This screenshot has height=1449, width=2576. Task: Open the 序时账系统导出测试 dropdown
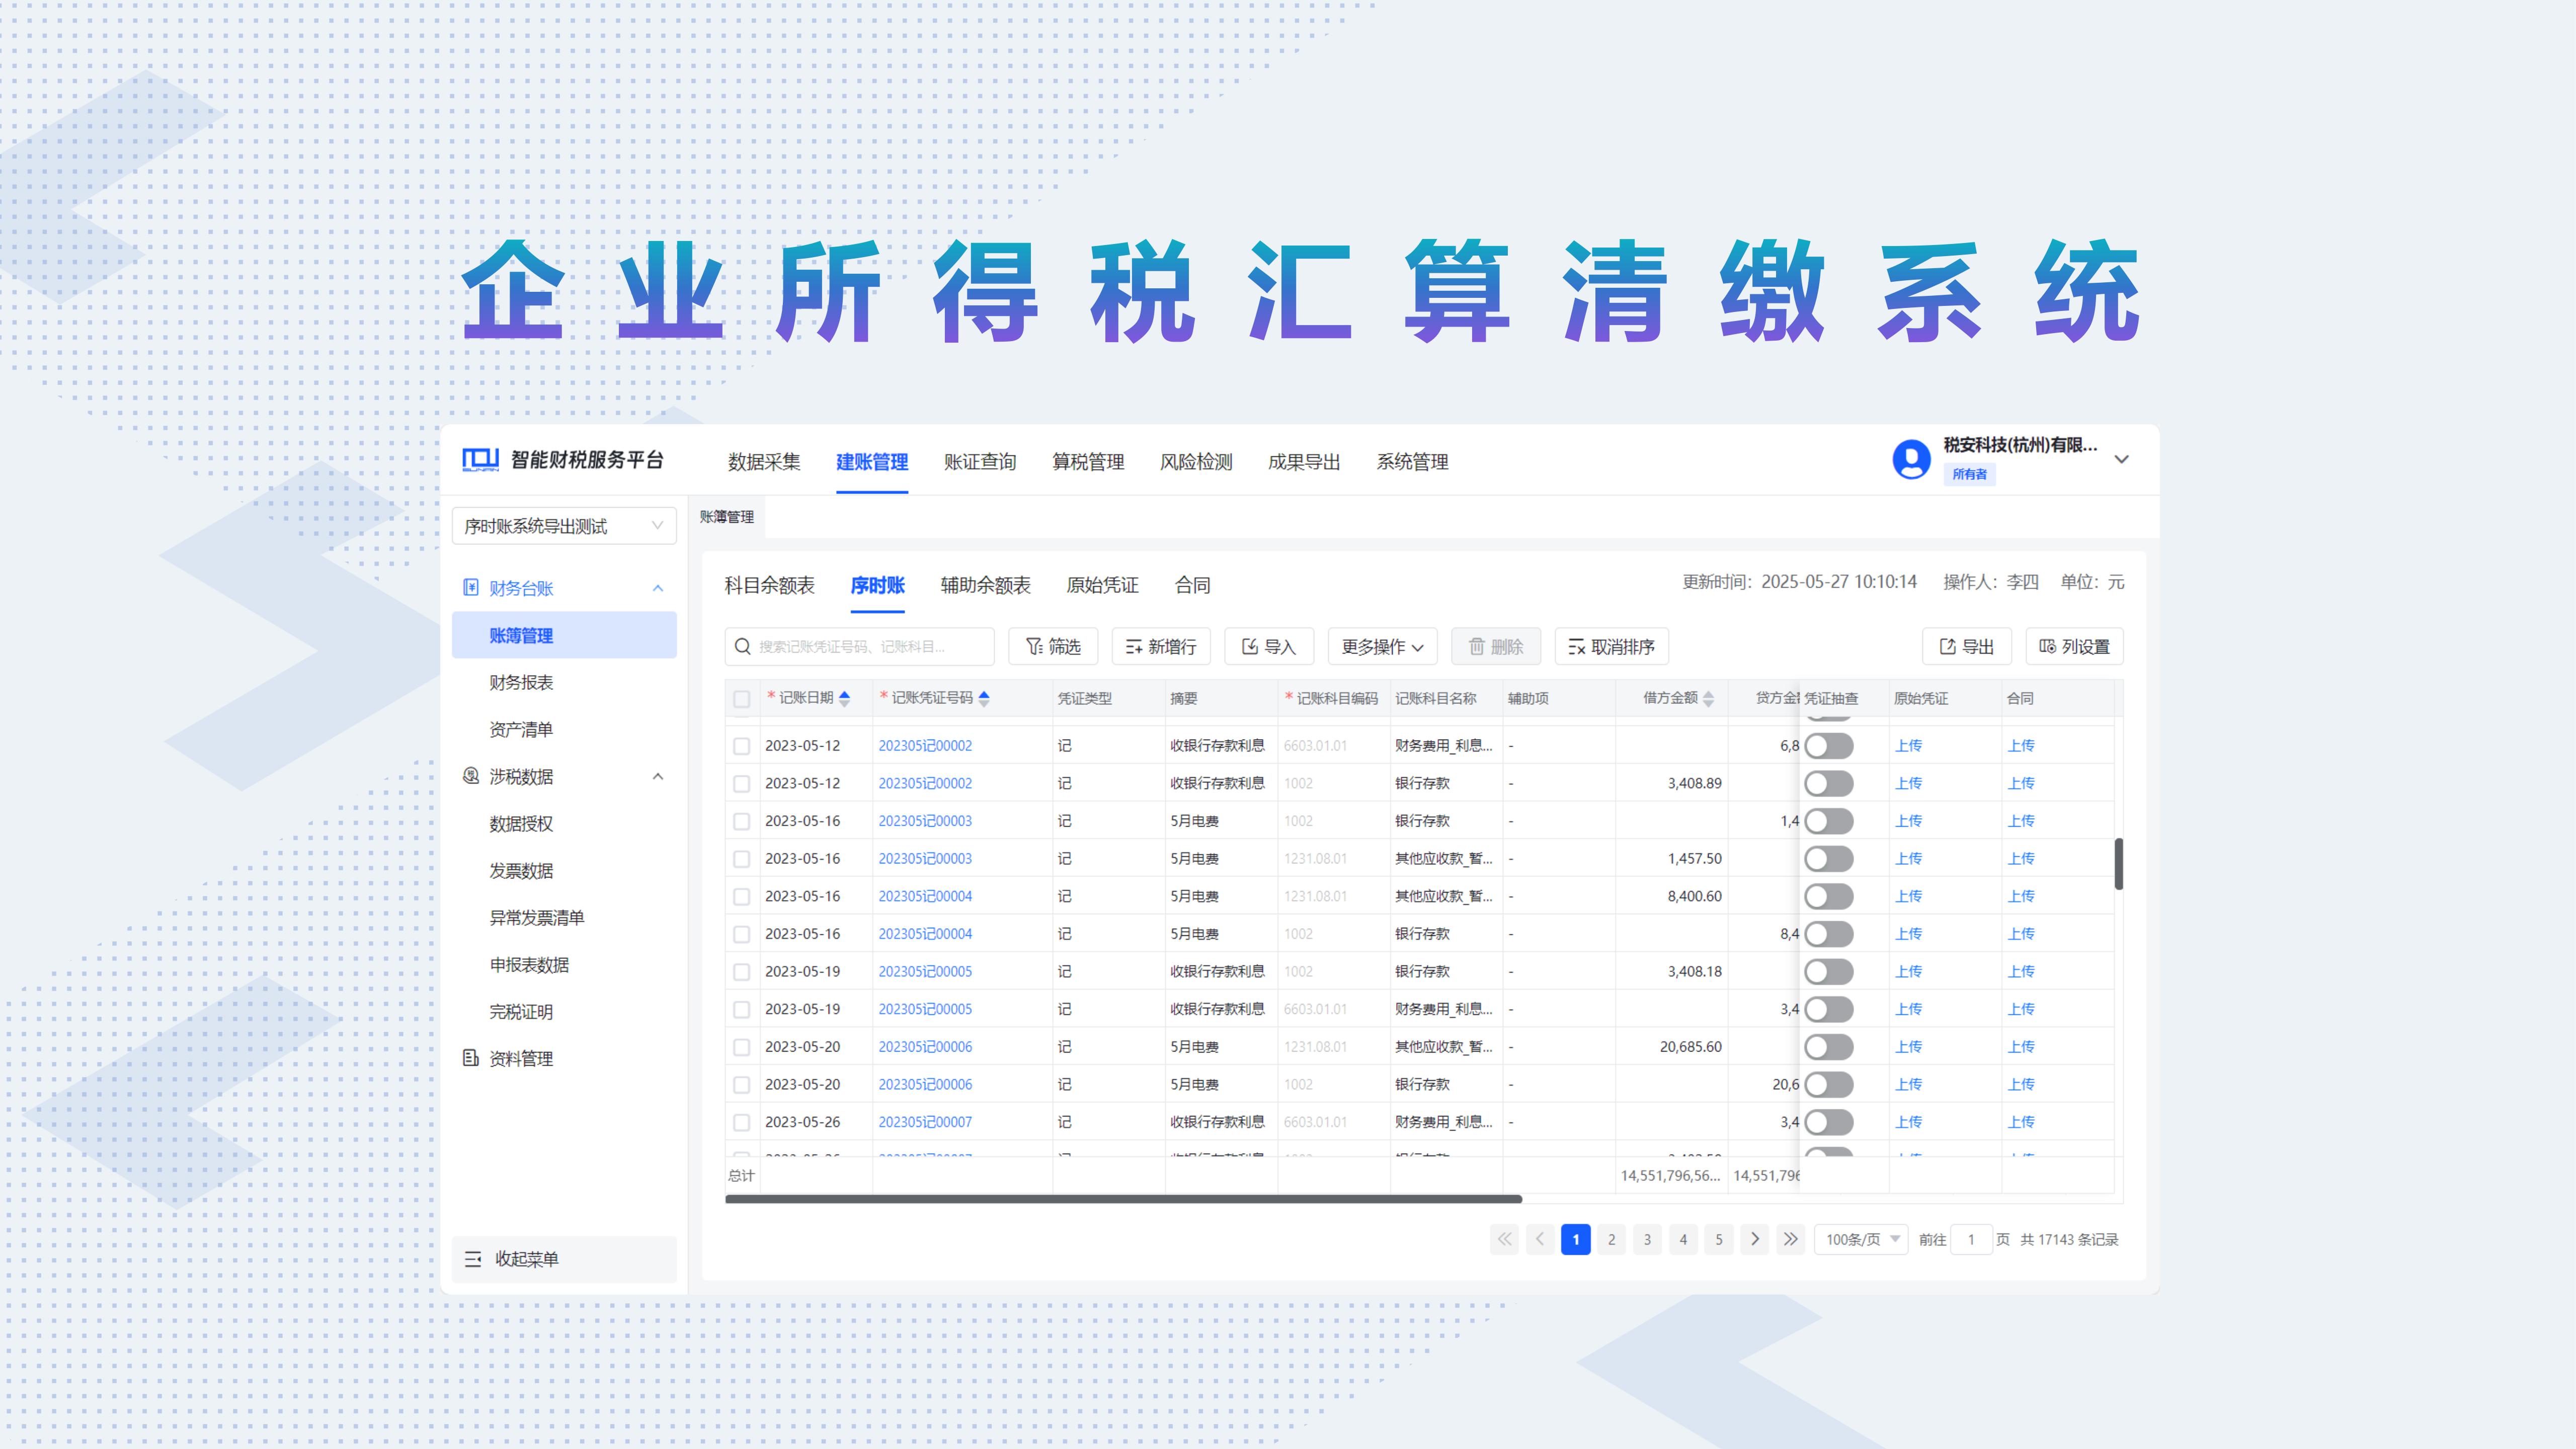[x=563, y=526]
